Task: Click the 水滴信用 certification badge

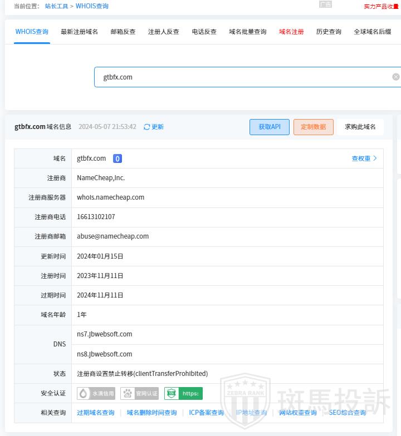Action: tap(96, 394)
